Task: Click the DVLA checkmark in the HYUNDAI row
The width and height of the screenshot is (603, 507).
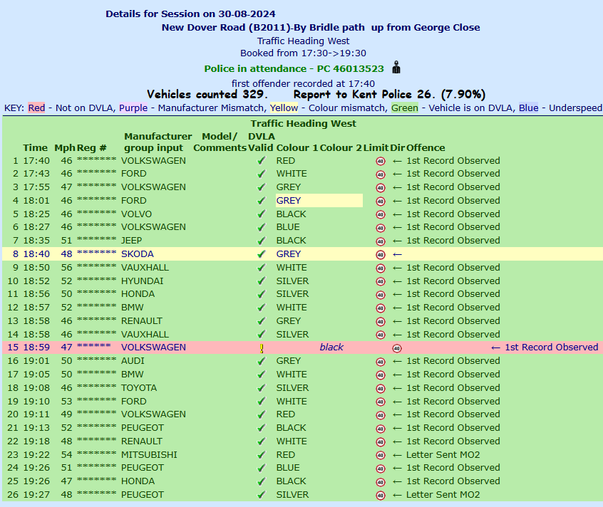Action: (x=261, y=281)
